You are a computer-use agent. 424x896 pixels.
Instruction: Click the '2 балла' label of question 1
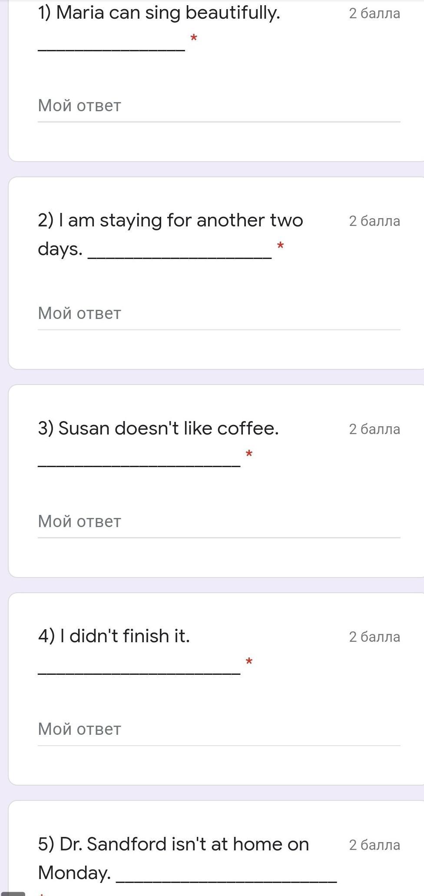(x=374, y=13)
